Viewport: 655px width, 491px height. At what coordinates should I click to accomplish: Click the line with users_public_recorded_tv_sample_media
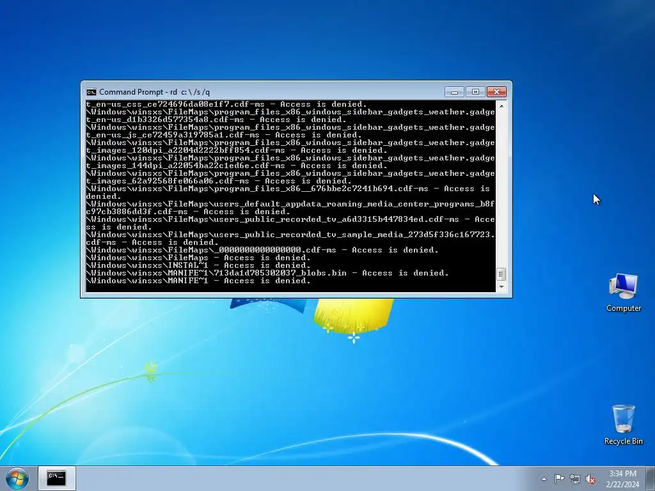[x=290, y=238]
